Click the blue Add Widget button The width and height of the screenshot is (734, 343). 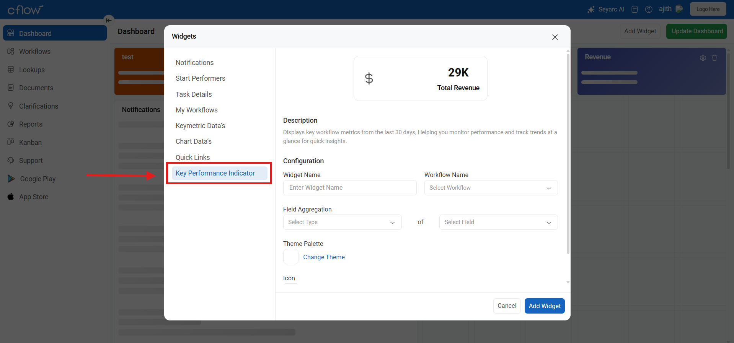(x=544, y=306)
